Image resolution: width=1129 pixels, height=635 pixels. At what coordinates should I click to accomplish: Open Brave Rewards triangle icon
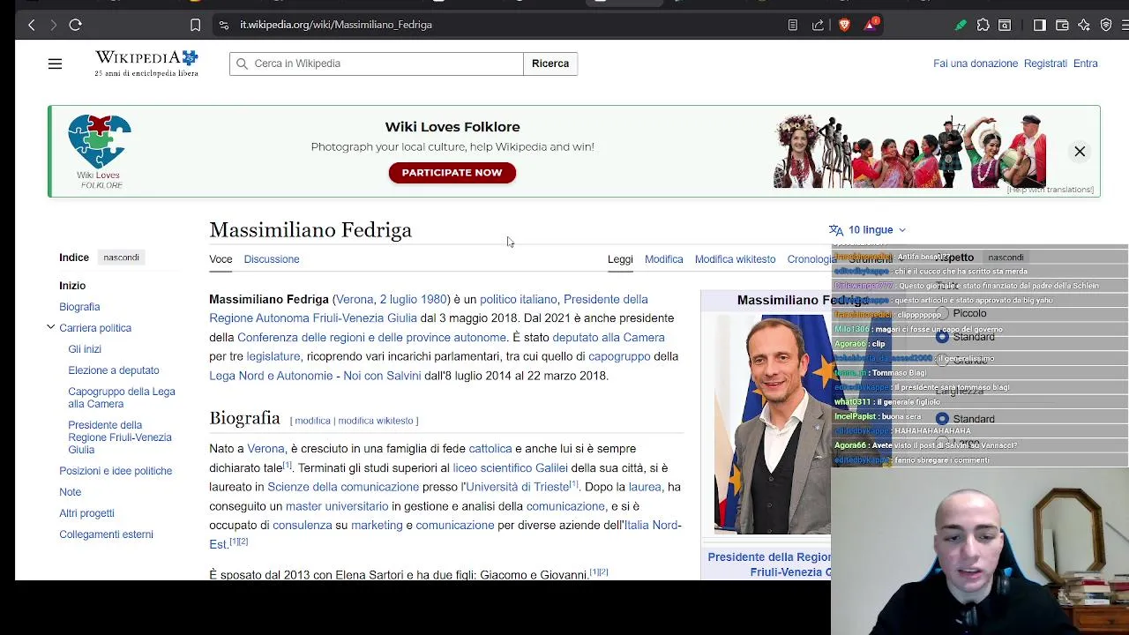pyautogui.click(x=871, y=25)
